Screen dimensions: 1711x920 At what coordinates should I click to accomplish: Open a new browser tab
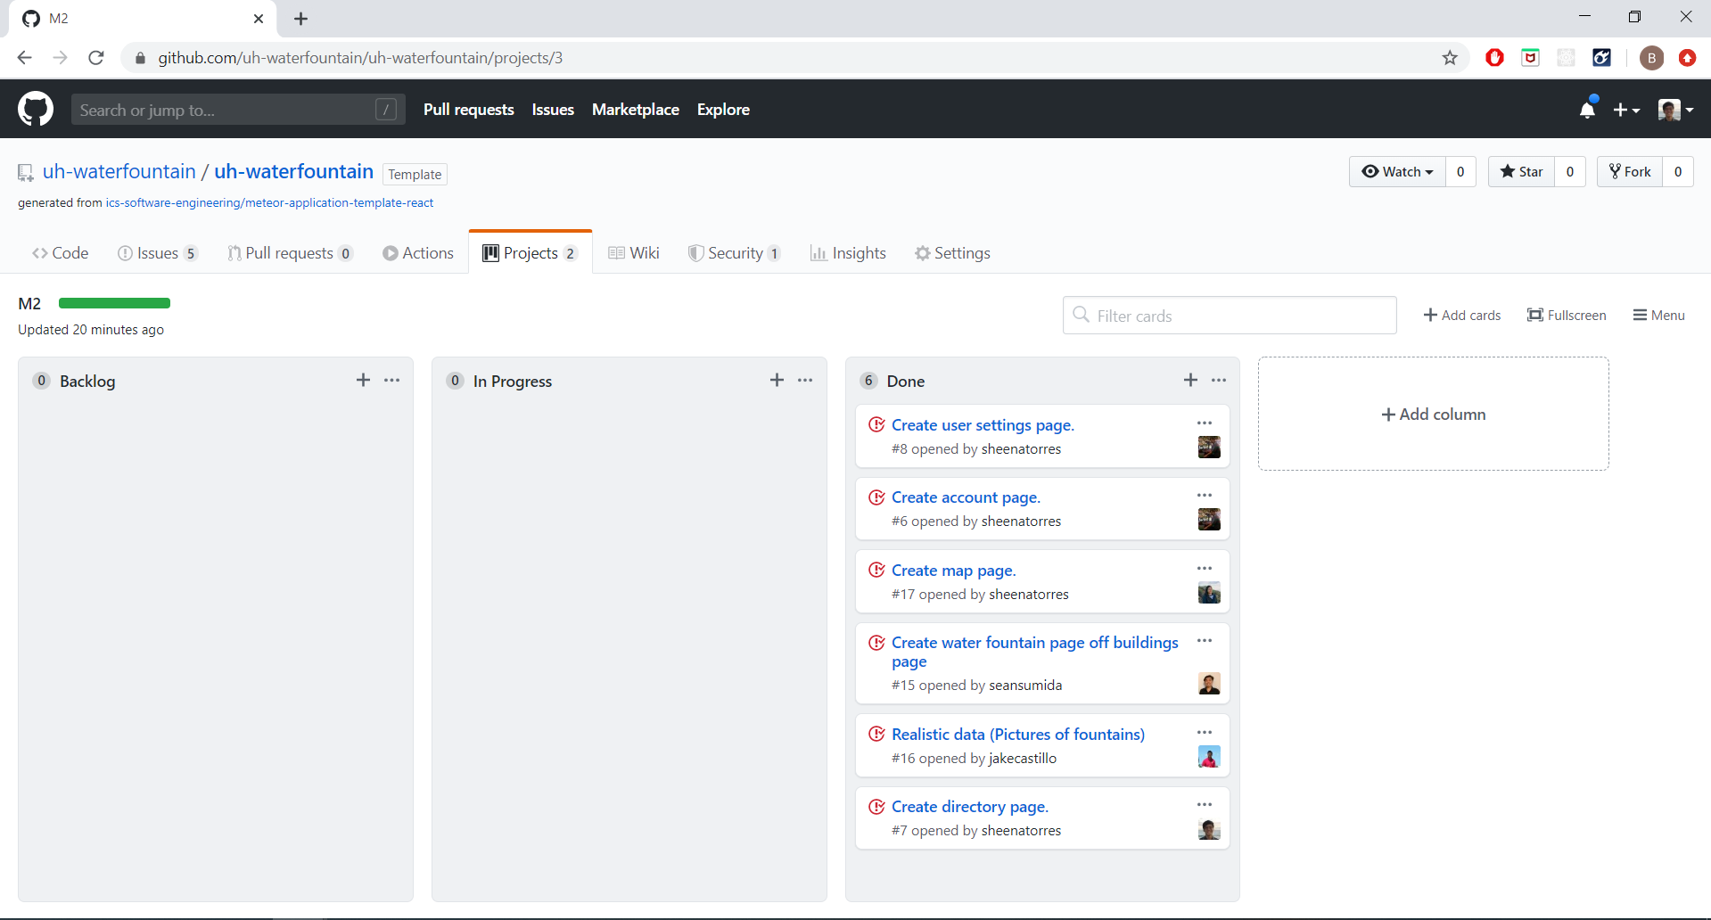tap(301, 19)
